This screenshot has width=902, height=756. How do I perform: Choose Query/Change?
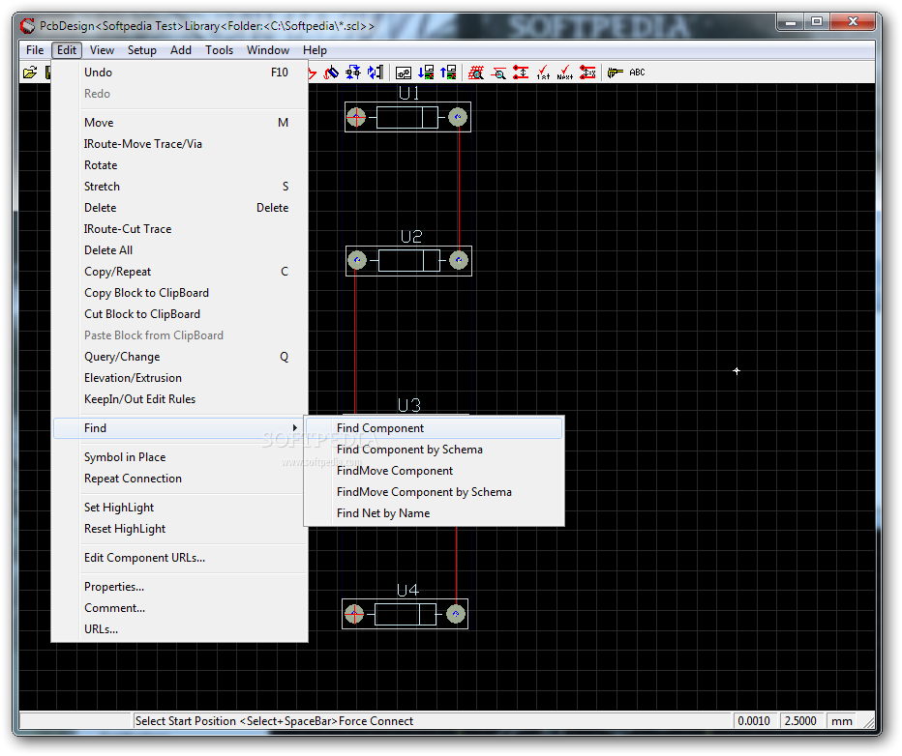coord(180,356)
